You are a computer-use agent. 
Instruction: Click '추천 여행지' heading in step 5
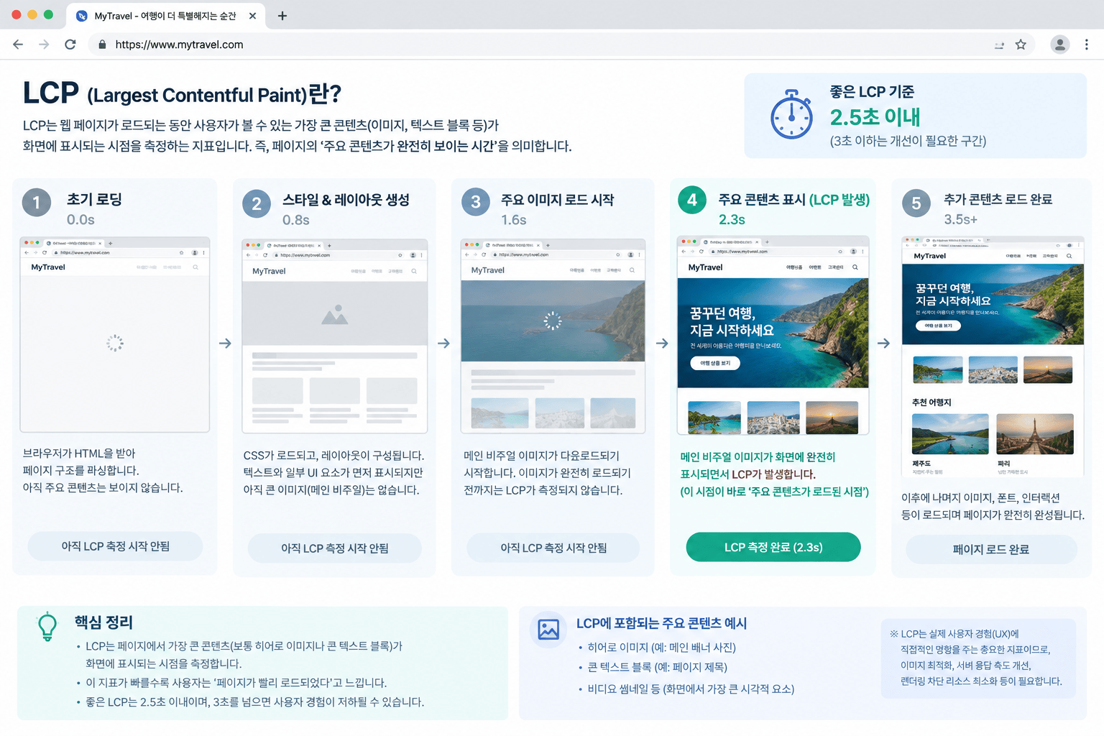point(931,402)
